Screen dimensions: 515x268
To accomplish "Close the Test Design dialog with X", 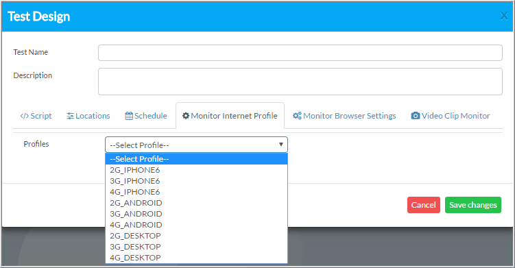I will tap(504, 16).
